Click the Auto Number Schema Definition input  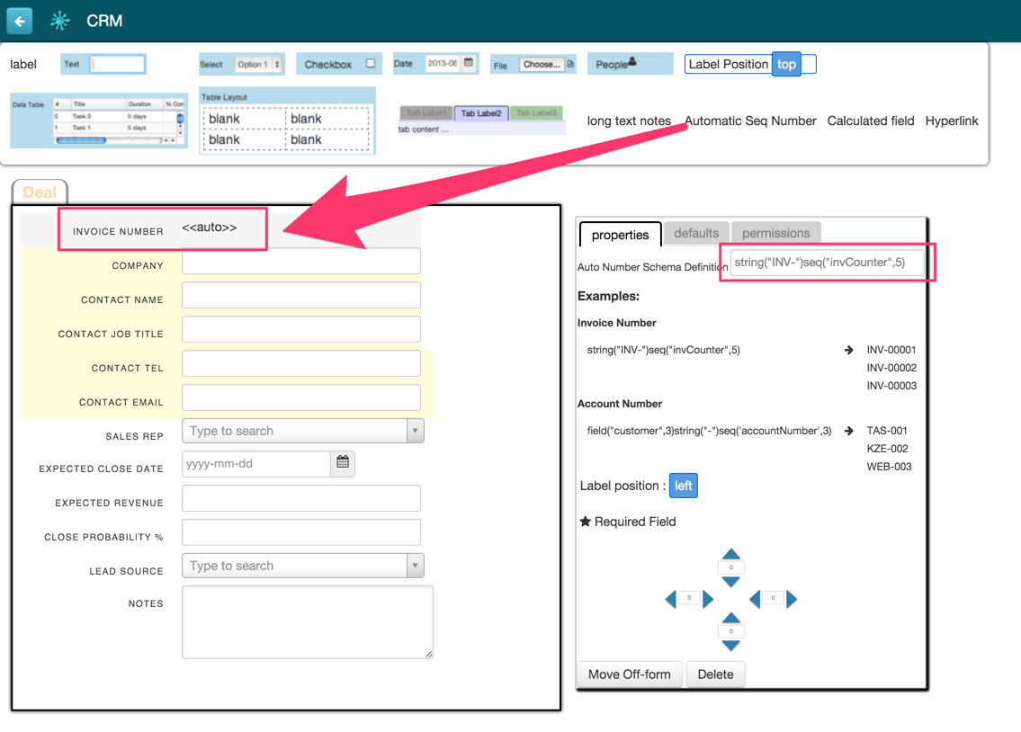(826, 262)
